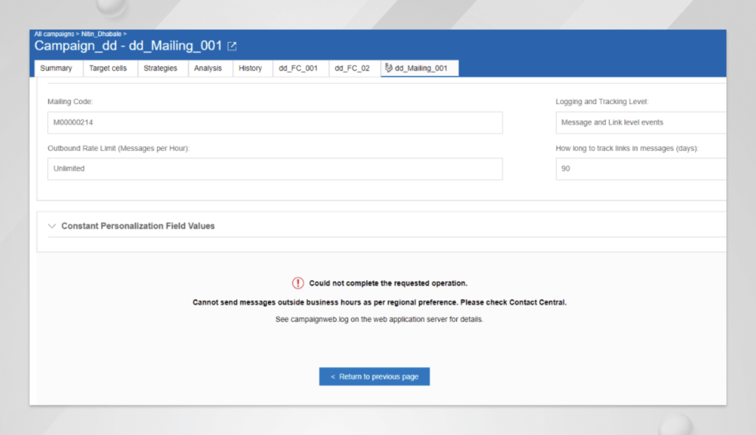View the History tab
The height and width of the screenshot is (435, 756).
(x=251, y=68)
